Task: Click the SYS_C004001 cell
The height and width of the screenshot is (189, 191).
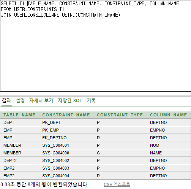Action: coord(56,145)
